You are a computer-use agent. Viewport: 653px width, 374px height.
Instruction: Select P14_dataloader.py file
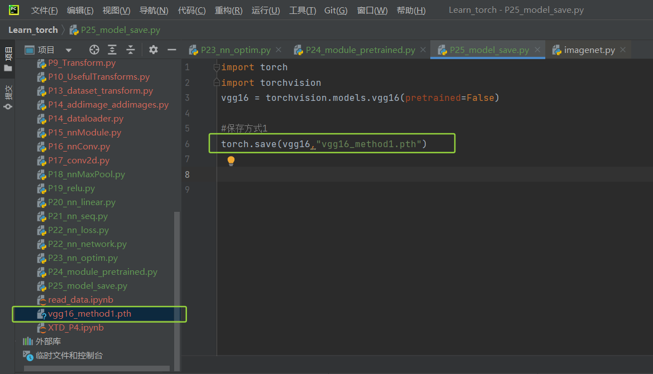pyautogui.click(x=86, y=119)
